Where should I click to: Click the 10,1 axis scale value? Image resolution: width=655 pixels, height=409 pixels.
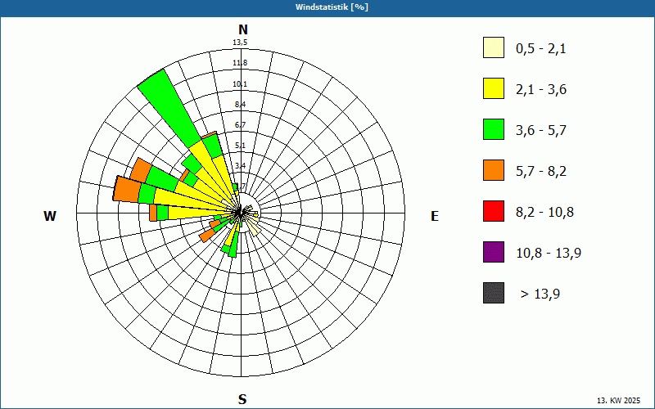[x=240, y=84]
